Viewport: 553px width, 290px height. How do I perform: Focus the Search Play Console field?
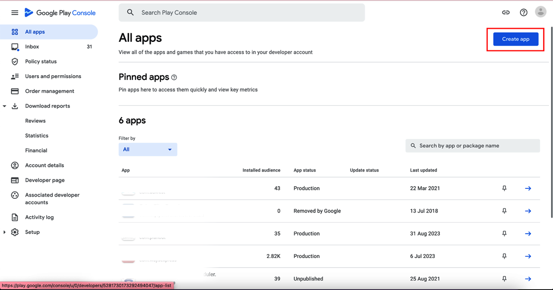tap(242, 13)
